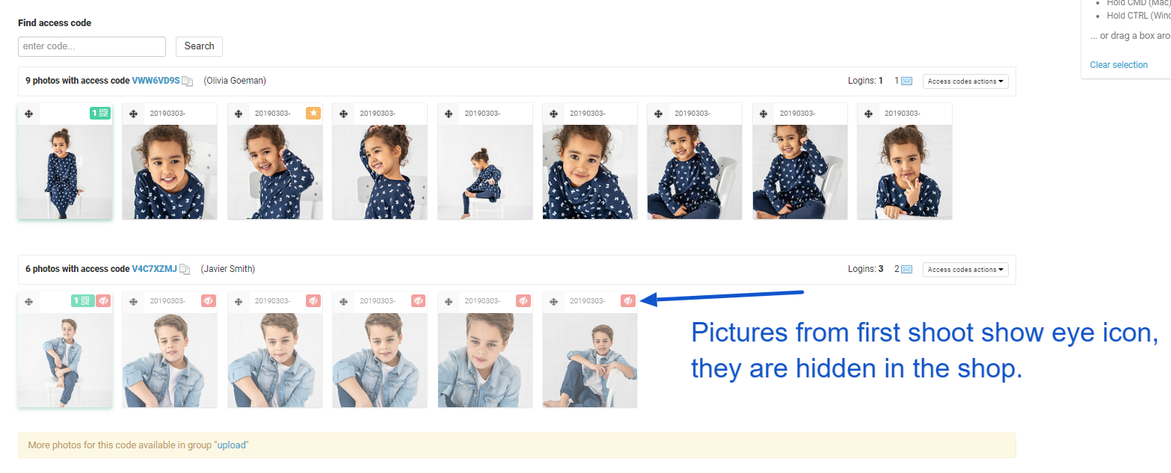Select Javier's second photo thumbnail

tap(170, 360)
